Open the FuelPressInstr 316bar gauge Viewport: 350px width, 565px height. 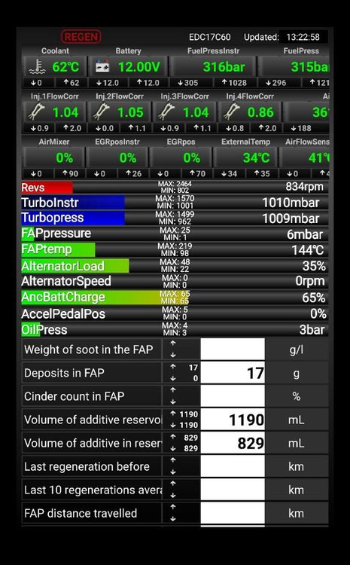point(213,67)
